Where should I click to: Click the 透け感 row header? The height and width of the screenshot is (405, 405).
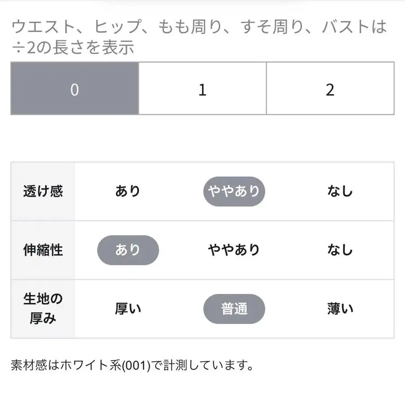pos(42,191)
